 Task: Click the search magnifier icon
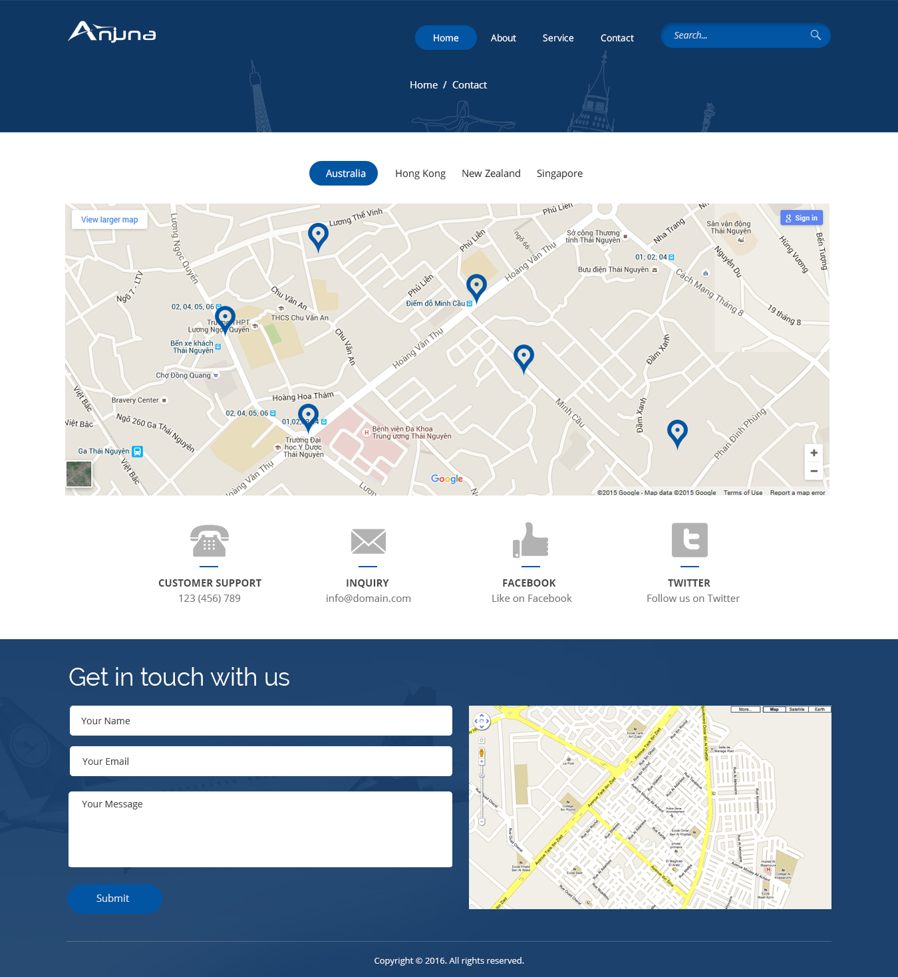[x=815, y=35]
